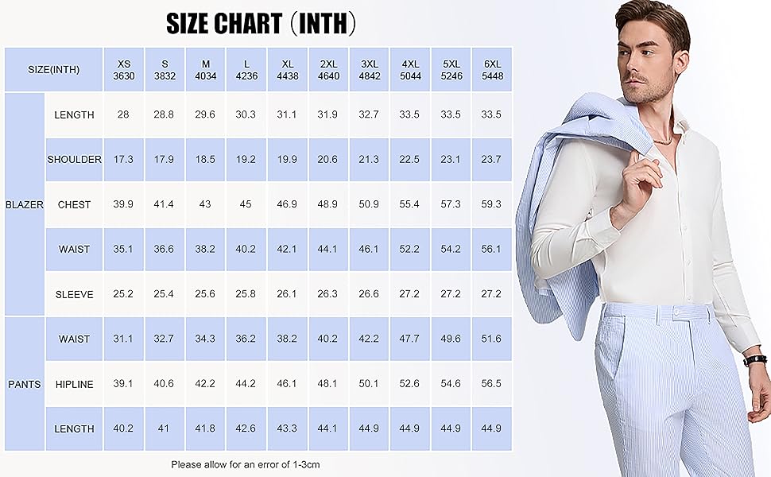Click the SLEEVE row label

point(75,294)
